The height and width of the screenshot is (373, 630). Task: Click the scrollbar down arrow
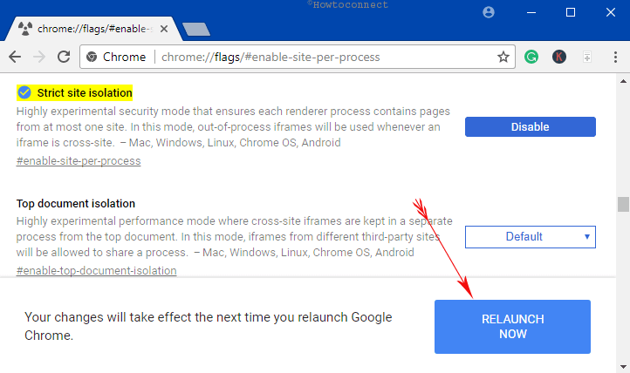click(623, 367)
